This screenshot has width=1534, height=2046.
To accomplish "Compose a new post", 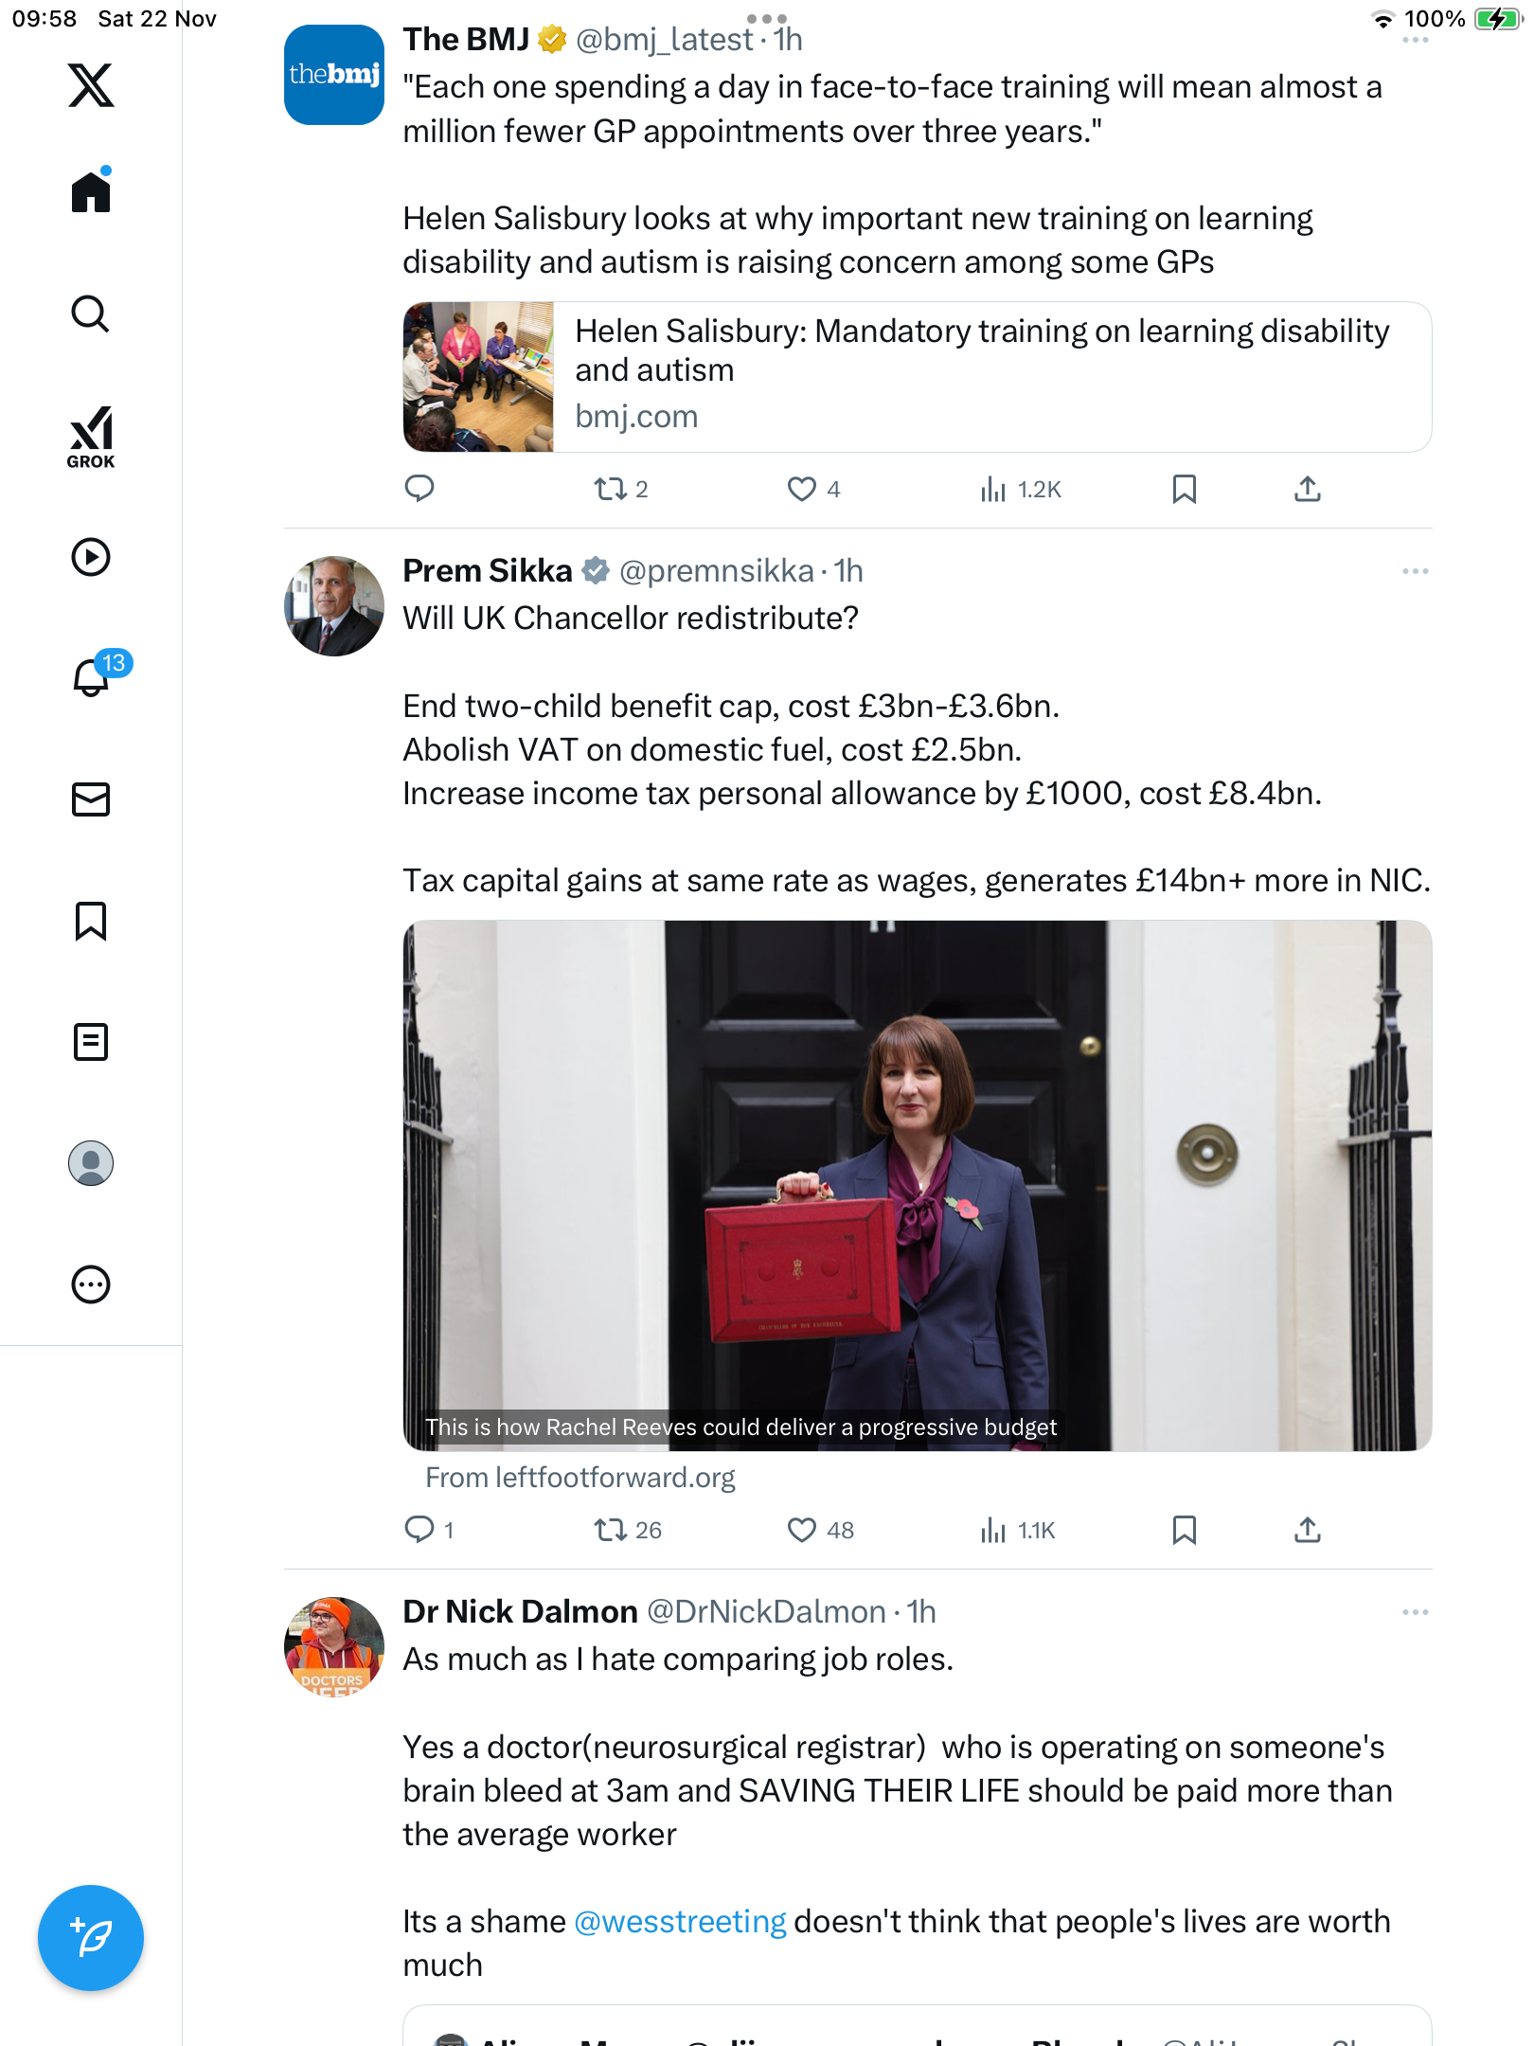I will 91,1937.
